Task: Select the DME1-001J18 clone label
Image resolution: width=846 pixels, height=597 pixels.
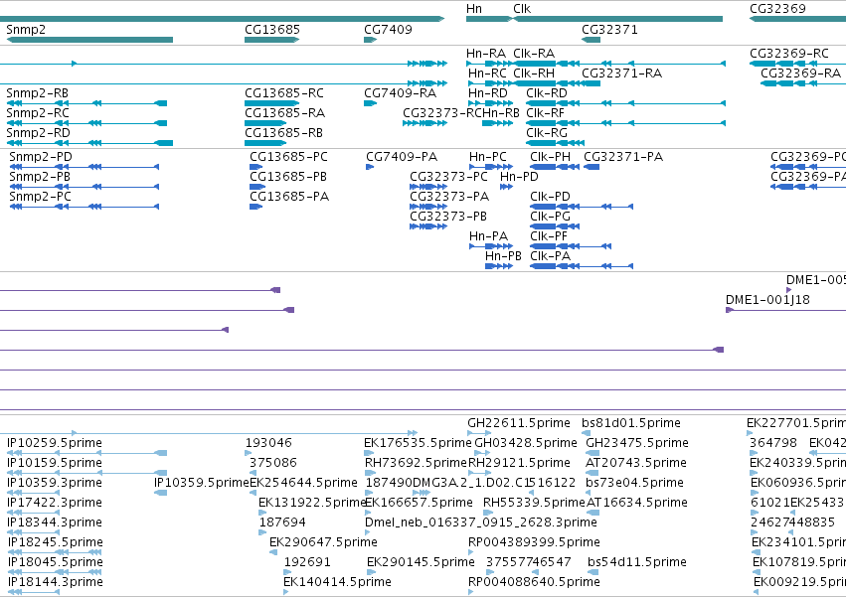Action: (x=767, y=300)
